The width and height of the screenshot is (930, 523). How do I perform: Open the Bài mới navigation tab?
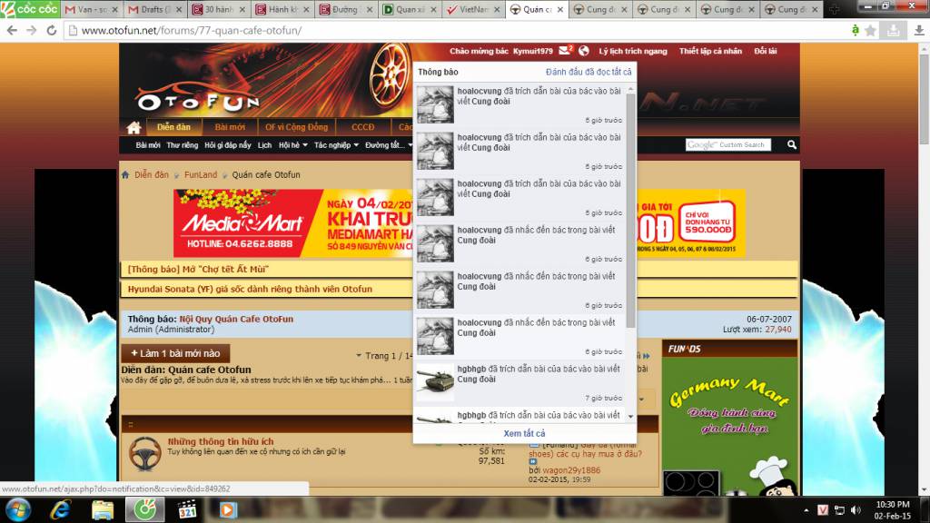230,127
